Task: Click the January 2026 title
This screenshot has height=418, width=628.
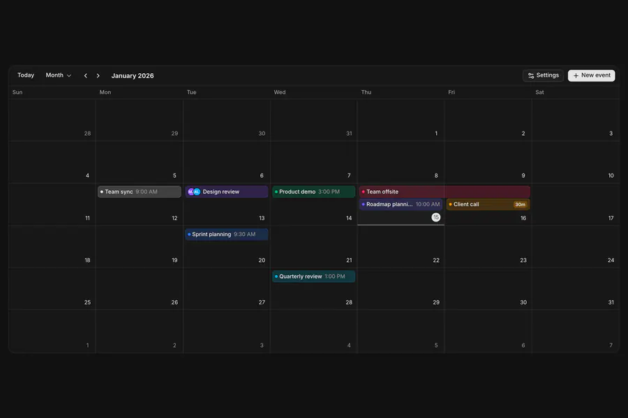Action: tap(133, 76)
